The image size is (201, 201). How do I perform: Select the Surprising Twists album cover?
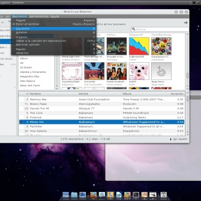click(72, 71)
